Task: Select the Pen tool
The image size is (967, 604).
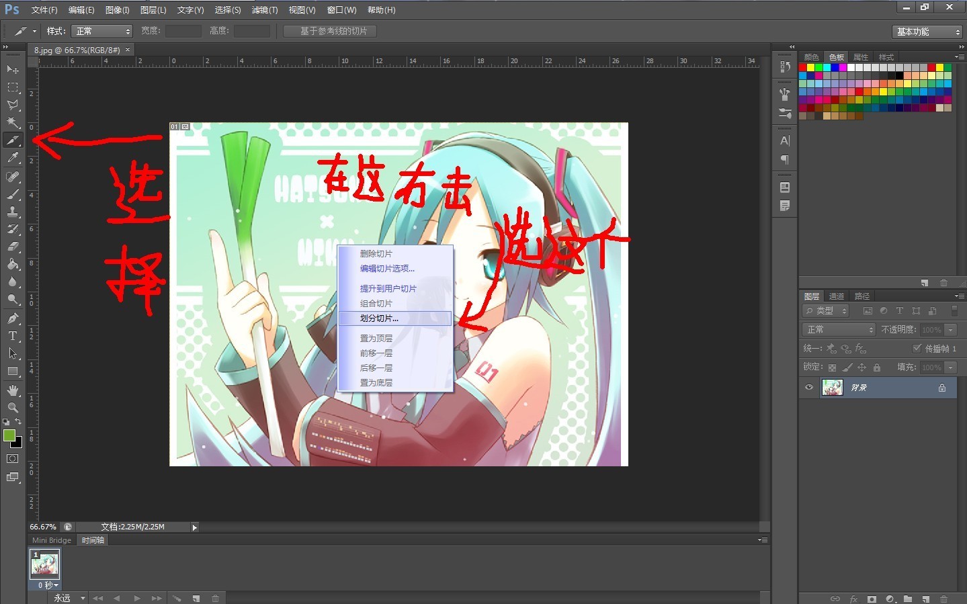Action: 13,318
